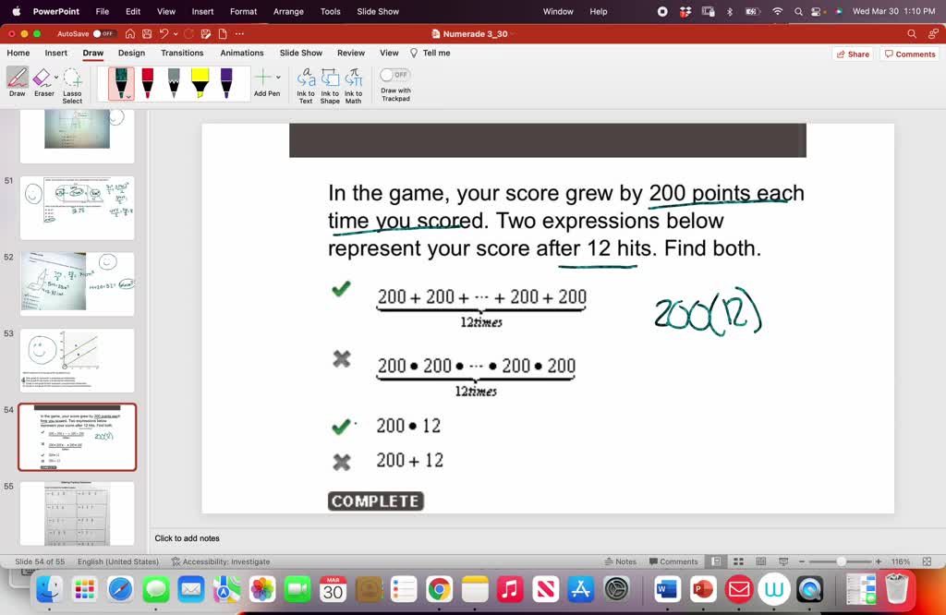Open the Share options
This screenshot has width=946, height=615.
pos(851,53)
